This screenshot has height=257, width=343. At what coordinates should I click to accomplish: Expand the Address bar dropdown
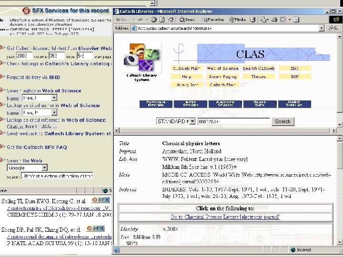[x=322, y=28]
